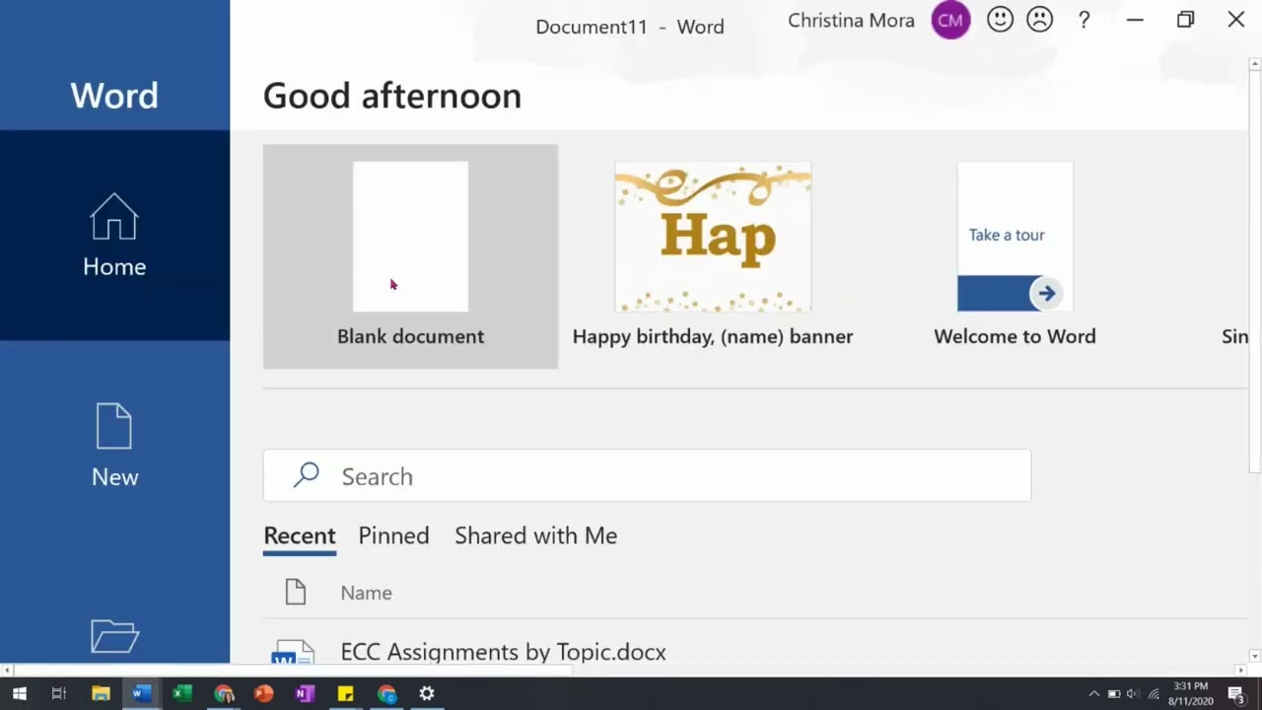Click horizontal scrollbar right arrow
Viewport: 1262px width, 710px height.
[1241, 671]
